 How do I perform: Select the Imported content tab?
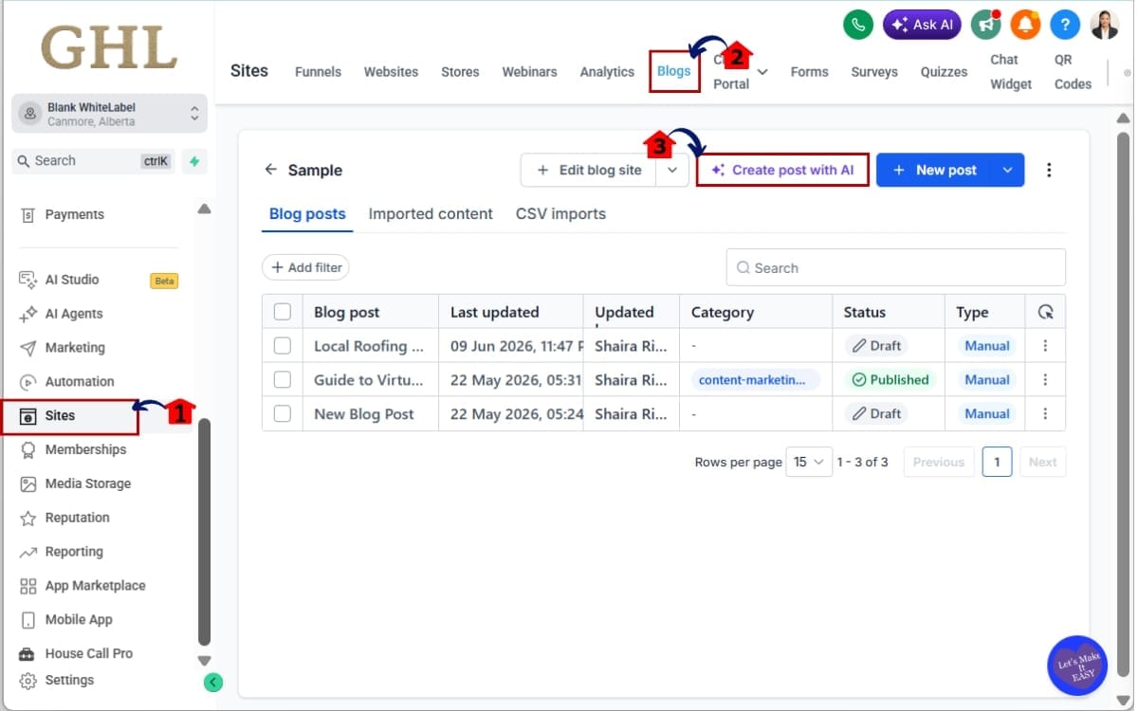point(431,214)
